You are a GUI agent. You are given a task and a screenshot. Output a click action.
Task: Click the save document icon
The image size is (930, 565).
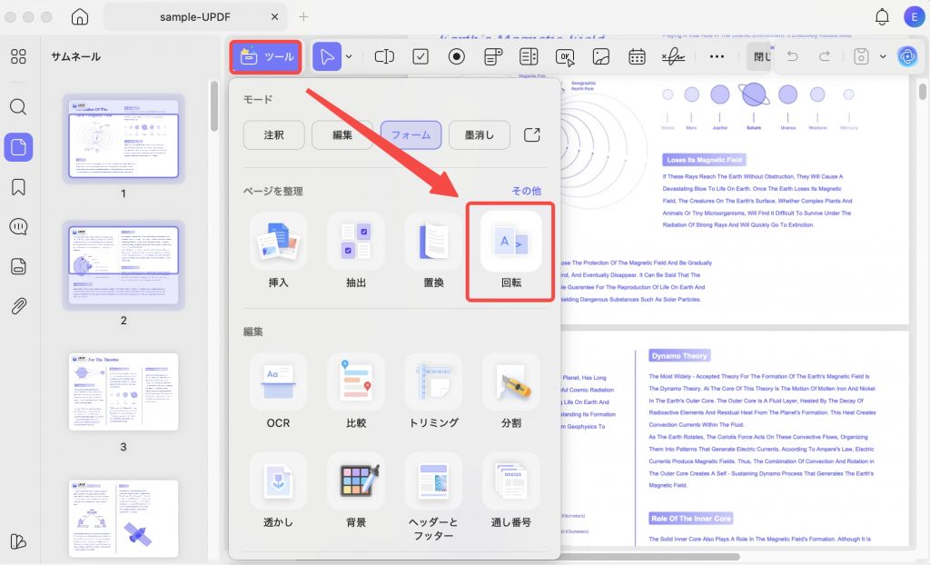point(861,56)
